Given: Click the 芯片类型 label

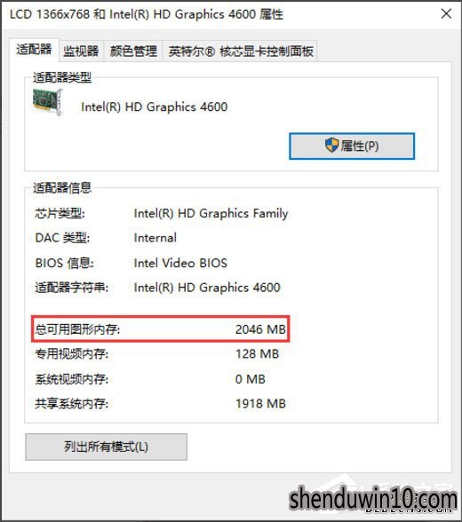Looking at the screenshot, I should (x=60, y=213).
